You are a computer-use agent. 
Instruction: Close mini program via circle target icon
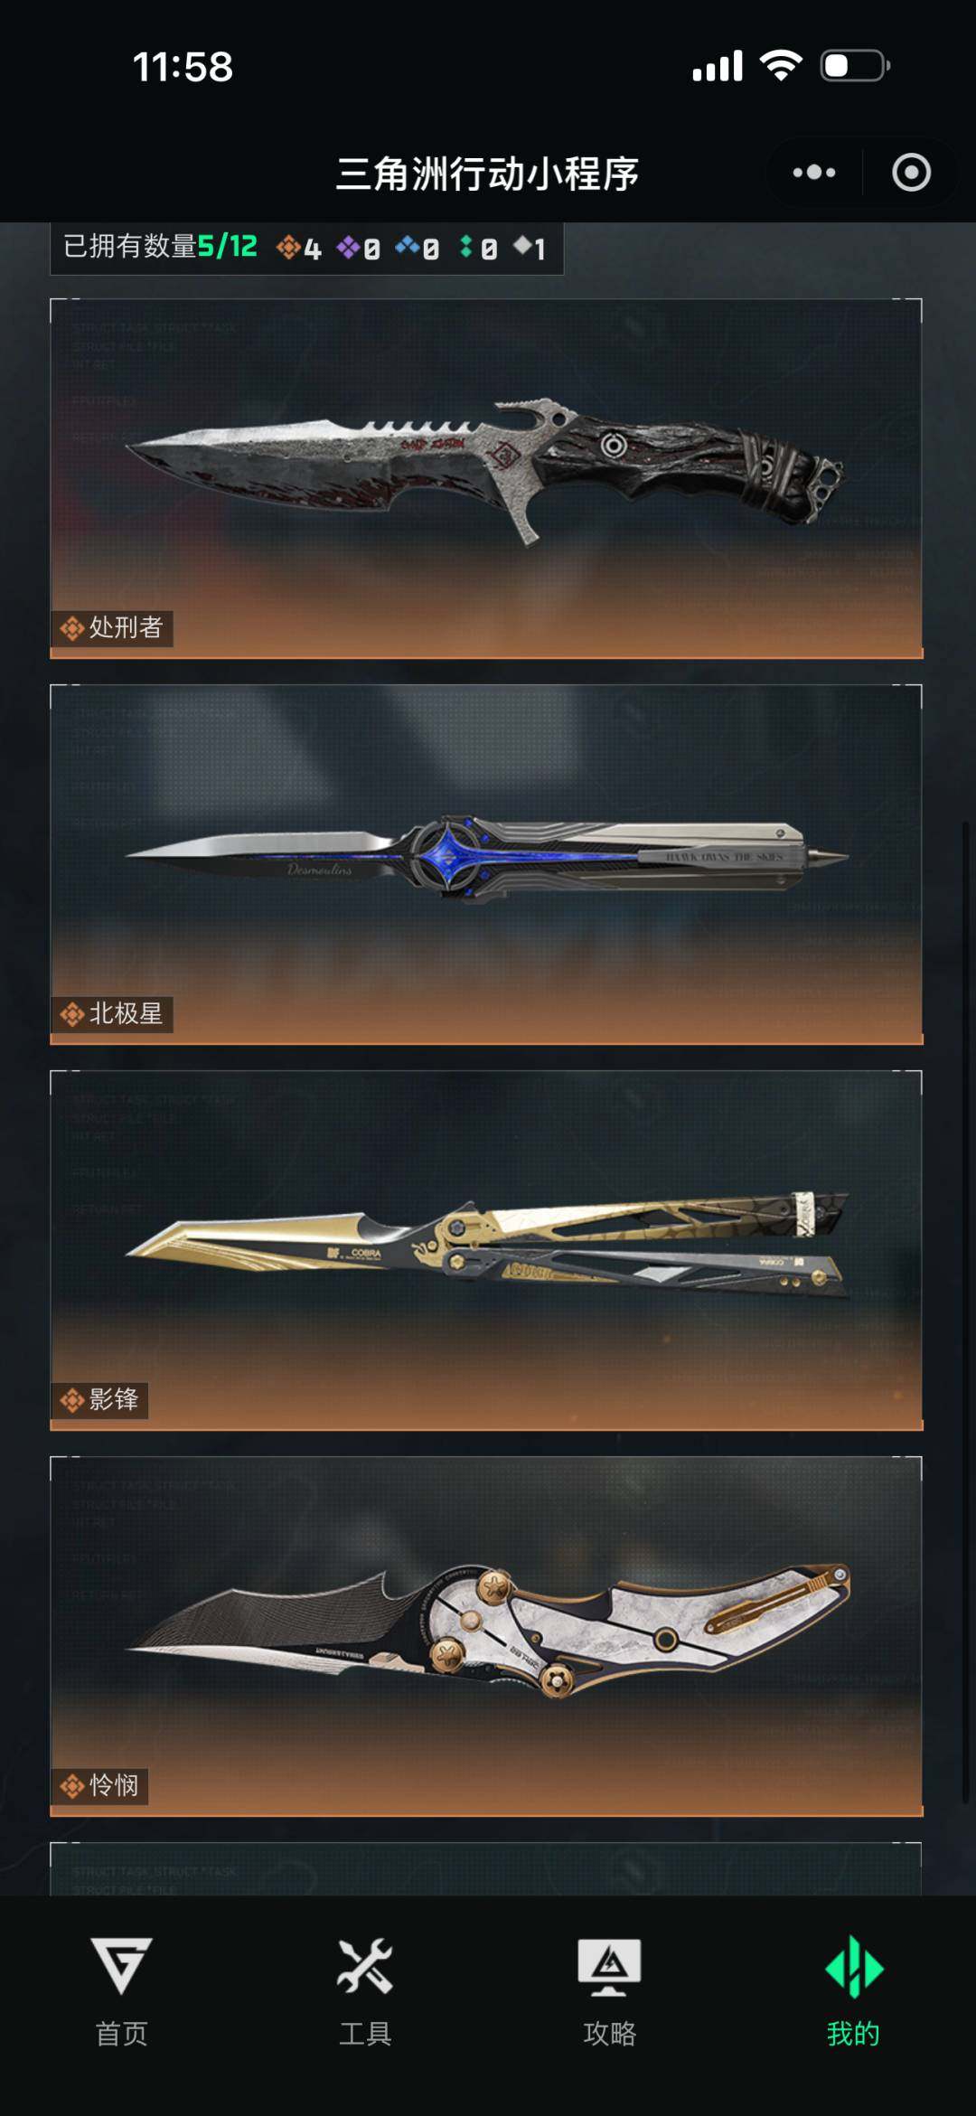click(911, 173)
